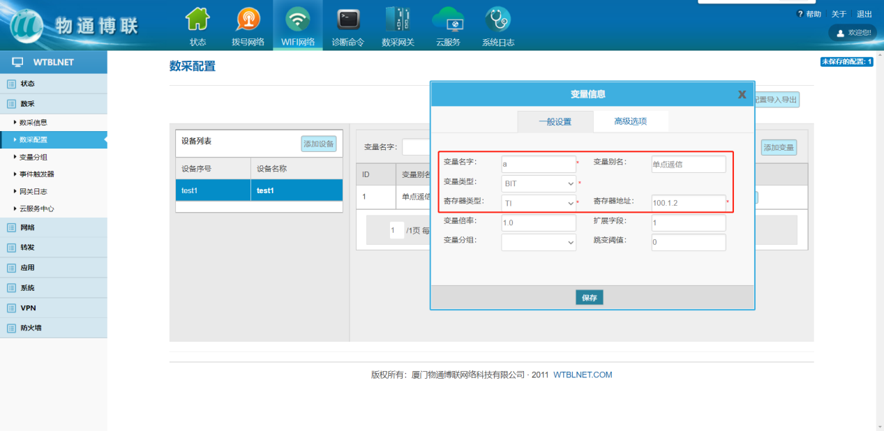
Task: Select the 一般设置 tab
Action: click(x=555, y=121)
